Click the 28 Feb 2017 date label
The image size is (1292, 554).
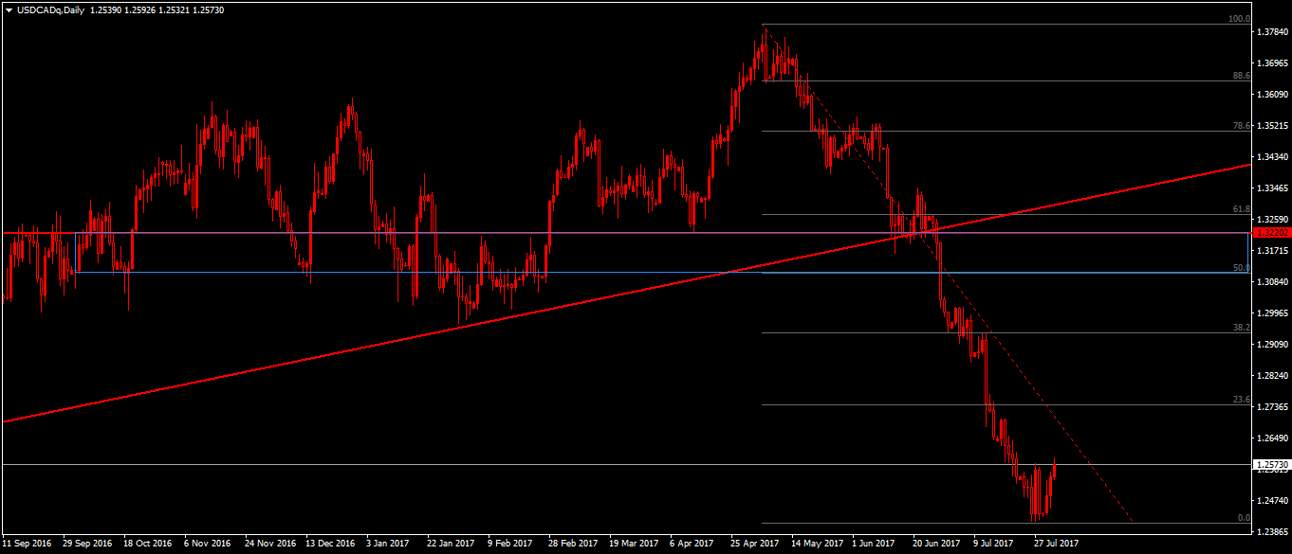572,544
